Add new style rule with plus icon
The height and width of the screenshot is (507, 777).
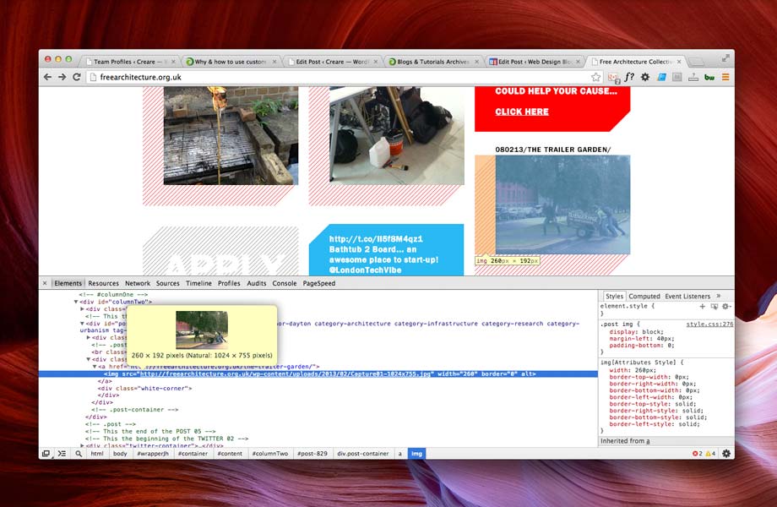(702, 306)
